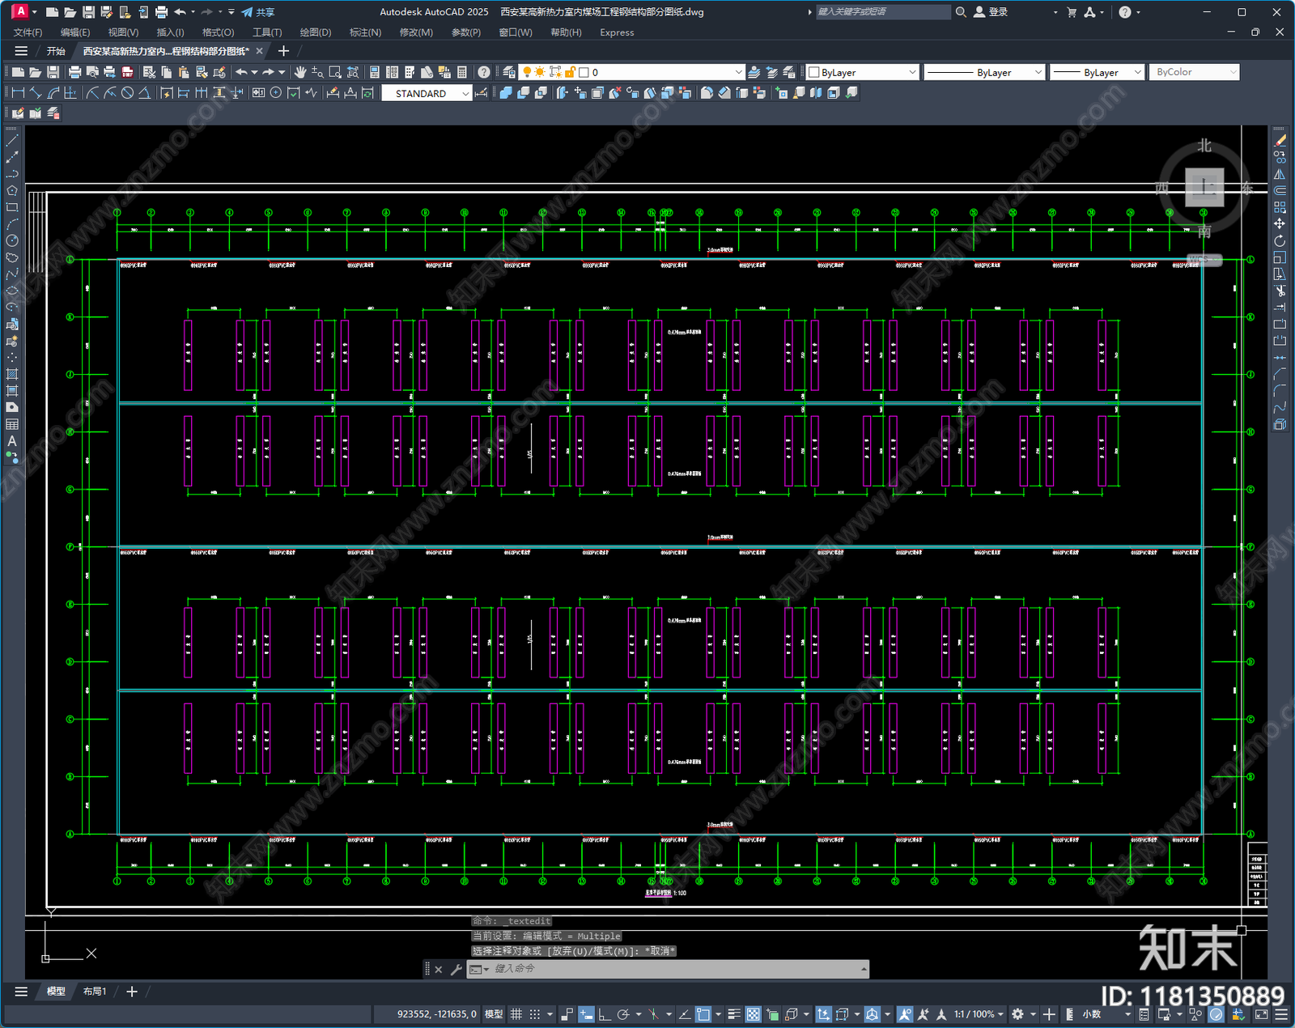
Task: Select the Diameter dimension tool
Action: (127, 93)
